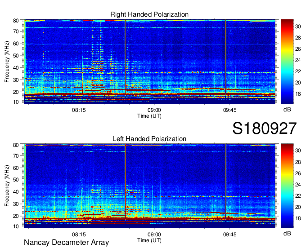
Task: Click the "30" frequency tick of Left Handed plot
Action: (16, 204)
